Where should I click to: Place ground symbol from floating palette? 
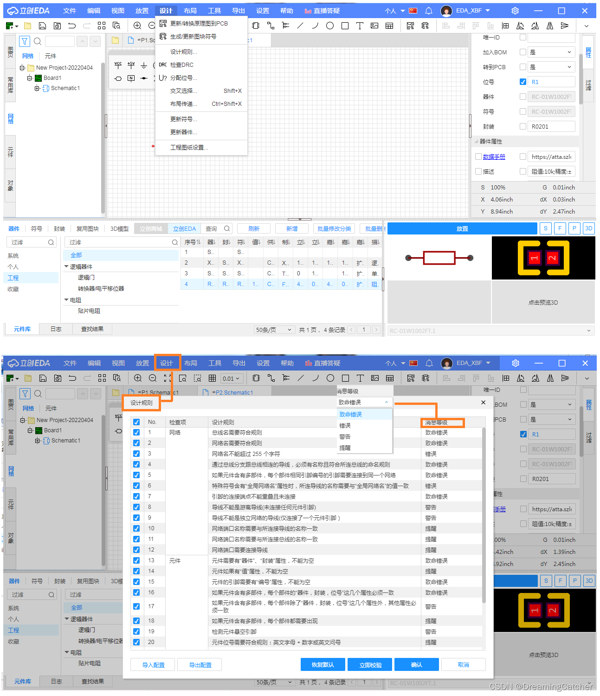point(144,65)
